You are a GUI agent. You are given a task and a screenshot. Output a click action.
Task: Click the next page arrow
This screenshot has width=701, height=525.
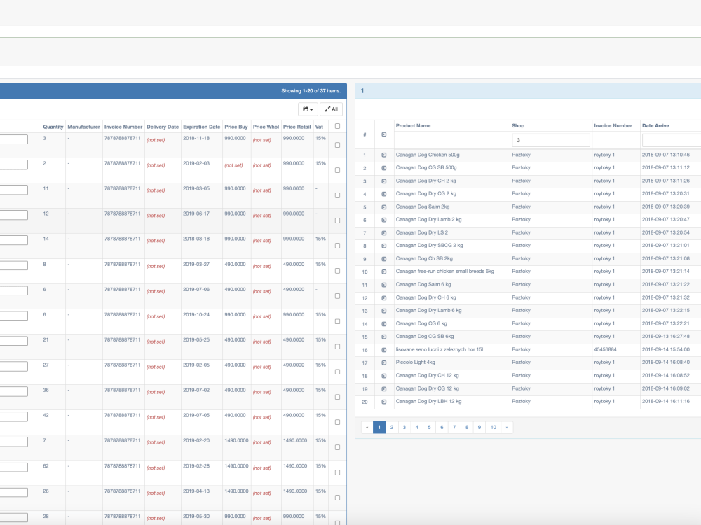click(507, 427)
